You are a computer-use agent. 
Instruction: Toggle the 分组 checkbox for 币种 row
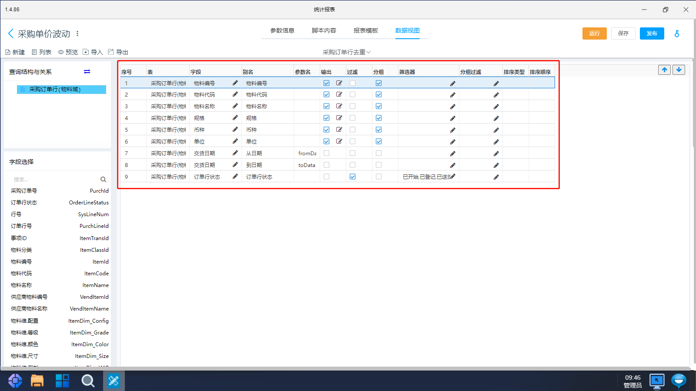378,130
